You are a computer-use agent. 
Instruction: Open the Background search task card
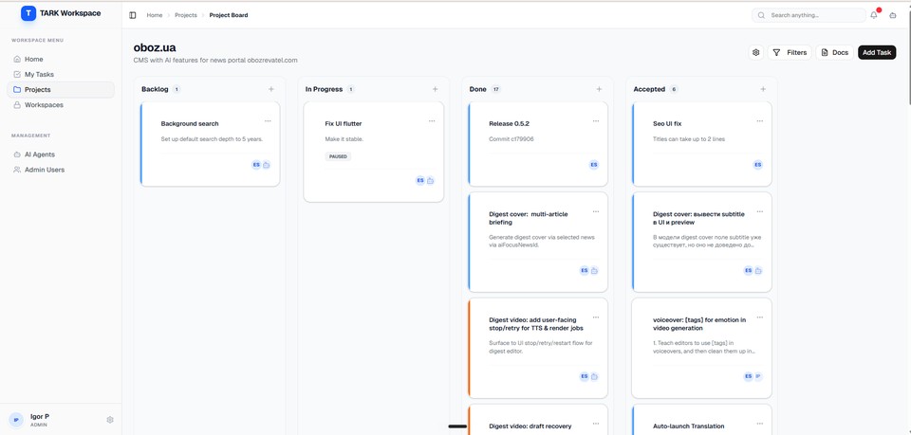point(211,144)
